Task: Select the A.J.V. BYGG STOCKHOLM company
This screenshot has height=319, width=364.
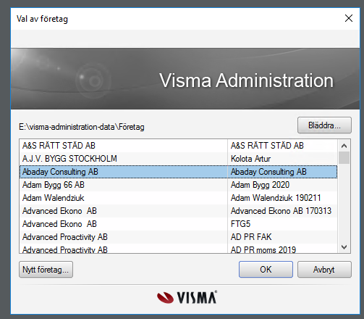Action: click(x=178, y=159)
